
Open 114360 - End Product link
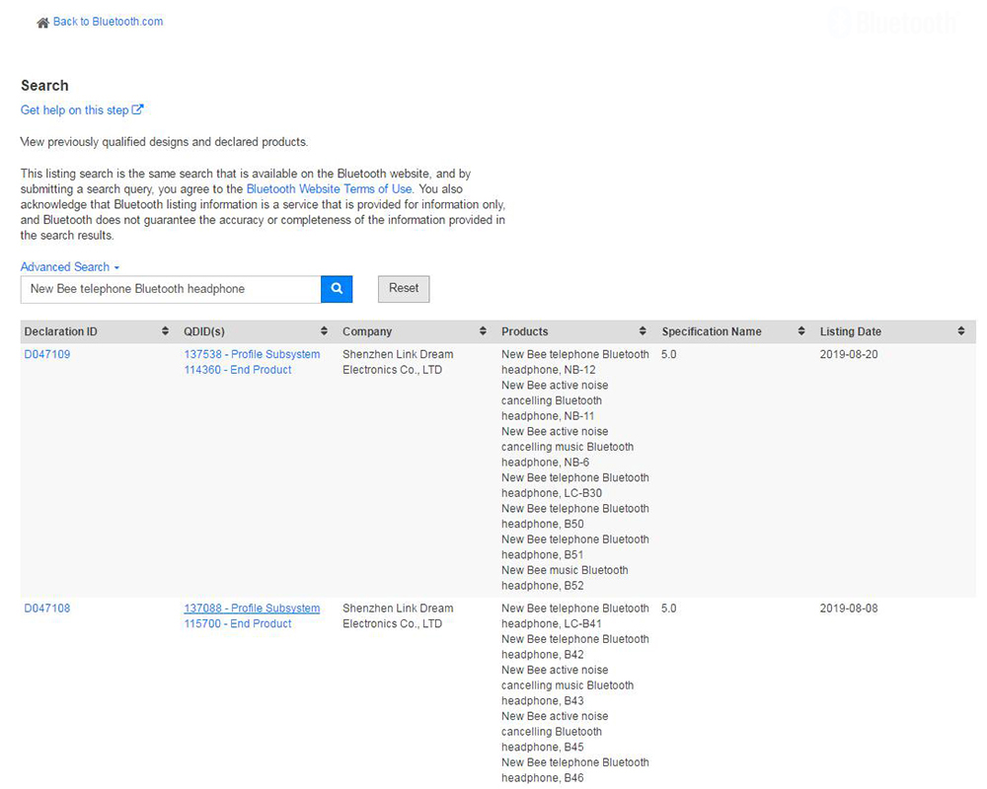click(x=238, y=370)
